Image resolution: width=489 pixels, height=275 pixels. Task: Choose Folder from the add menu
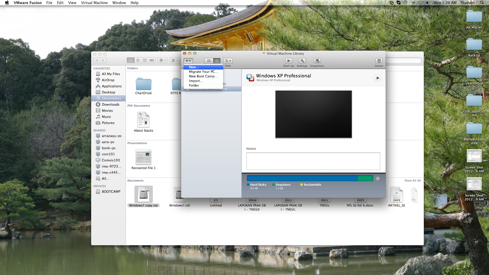(203, 86)
